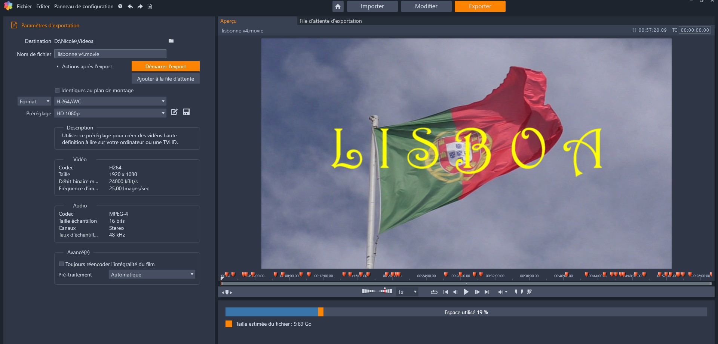Click the 24000 kBit/s bitrate value
The height and width of the screenshot is (344, 718).
(x=123, y=181)
